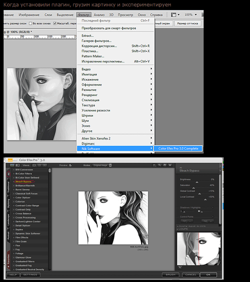Toggle the favorite star for Colorize
Image resolution: width=250 pixels, height=282 pixels.
coord(14,202)
